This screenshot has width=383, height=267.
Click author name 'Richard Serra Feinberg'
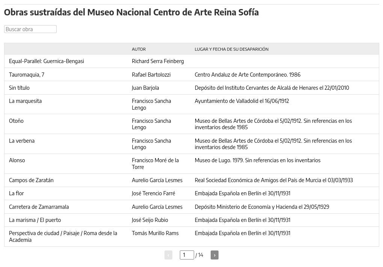[x=158, y=61]
